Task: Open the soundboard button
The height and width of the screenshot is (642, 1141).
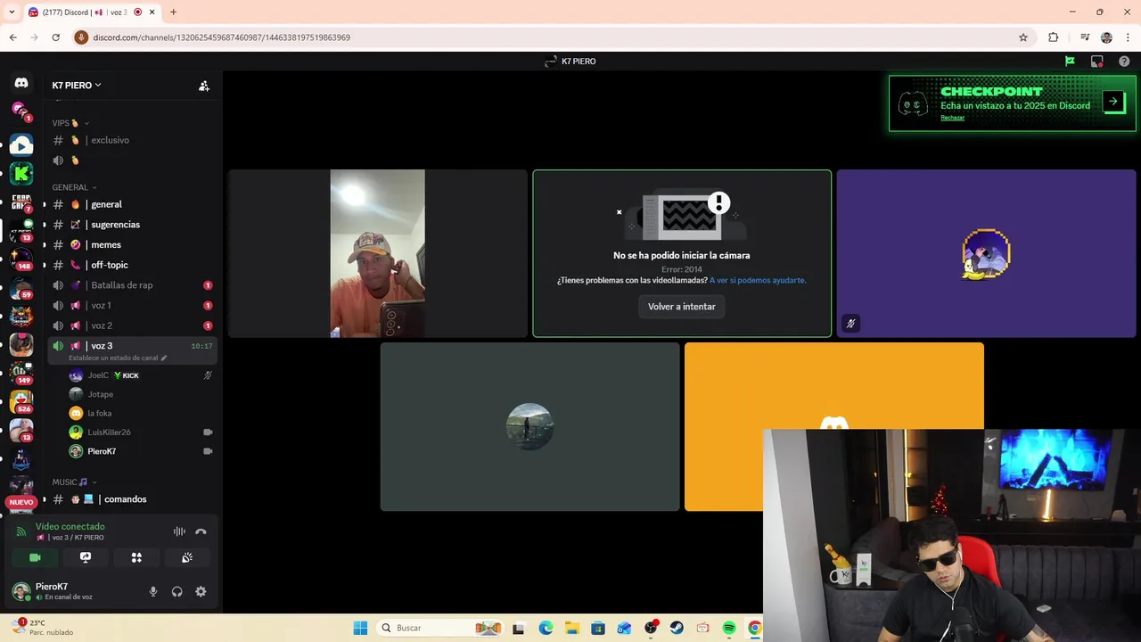Action: (x=187, y=557)
